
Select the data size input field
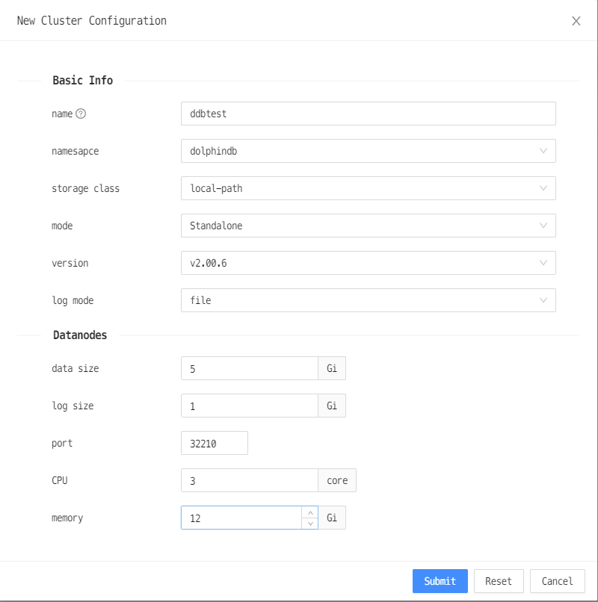pyautogui.click(x=249, y=368)
